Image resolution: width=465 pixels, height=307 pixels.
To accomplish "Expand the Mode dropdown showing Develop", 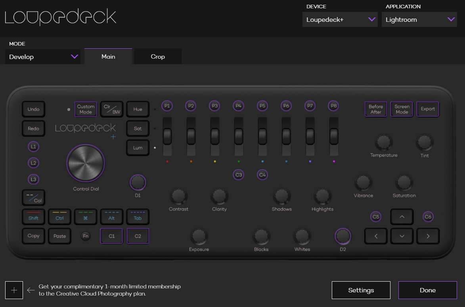I will (x=43, y=57).
